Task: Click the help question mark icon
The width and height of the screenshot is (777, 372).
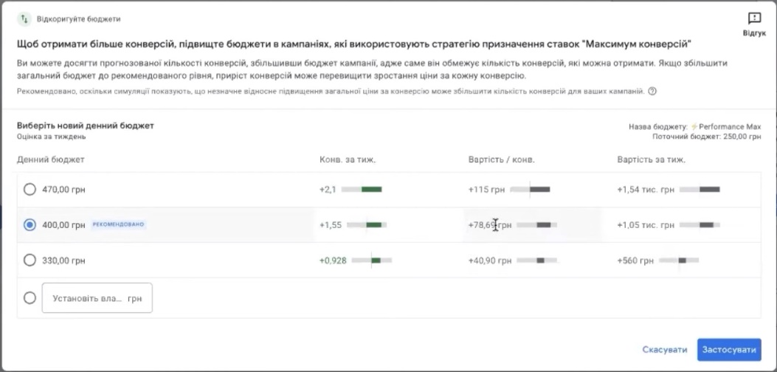Action: [652, 92]
